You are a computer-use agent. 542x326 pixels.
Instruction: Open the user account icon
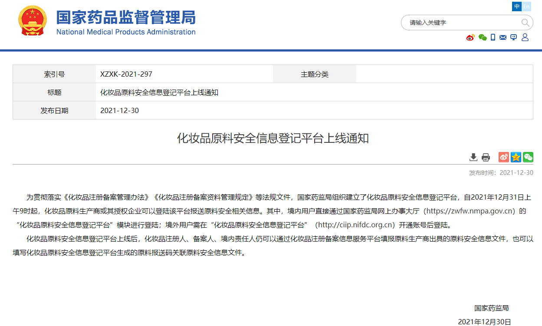point(525,38)
